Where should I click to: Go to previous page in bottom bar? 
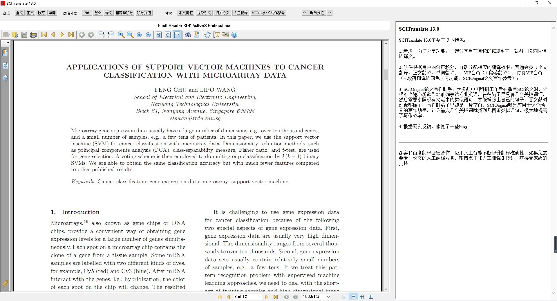229,297
